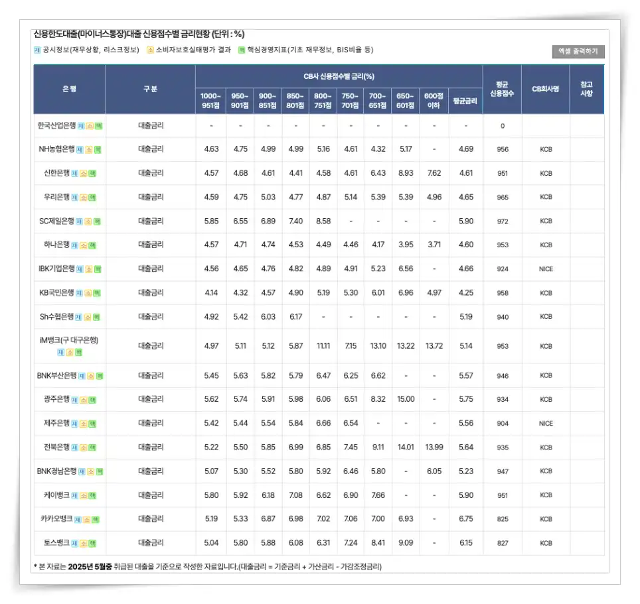This screenshot has width=640, height=604.
Task: Open 케이뱅크 yellow 소 evaluation icon
Action: (x=84, y=496)
